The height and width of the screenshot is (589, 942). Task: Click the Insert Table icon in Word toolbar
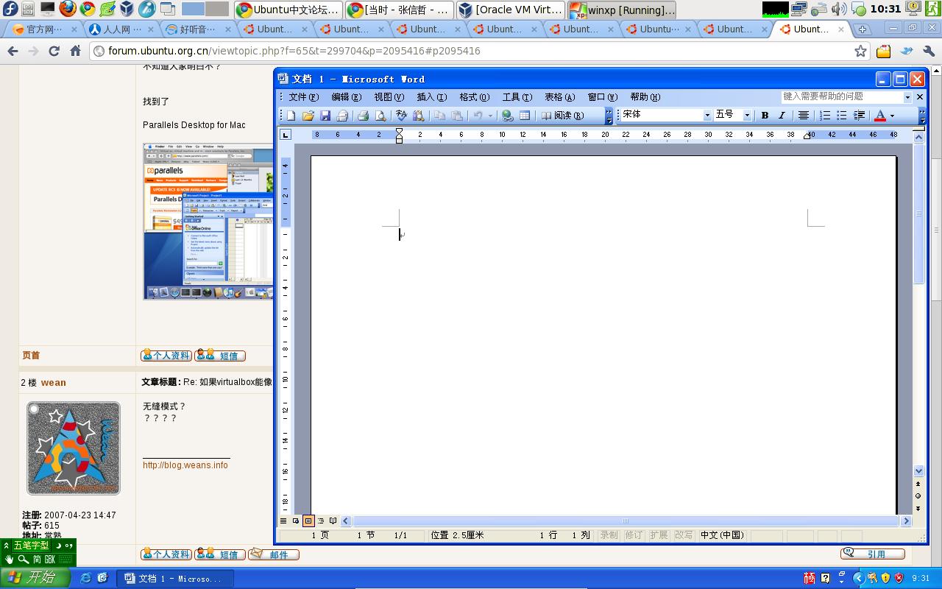tap(525, 116)
